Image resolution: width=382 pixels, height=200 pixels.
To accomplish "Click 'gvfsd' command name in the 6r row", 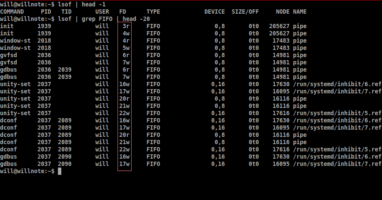I will coord(9,55).
